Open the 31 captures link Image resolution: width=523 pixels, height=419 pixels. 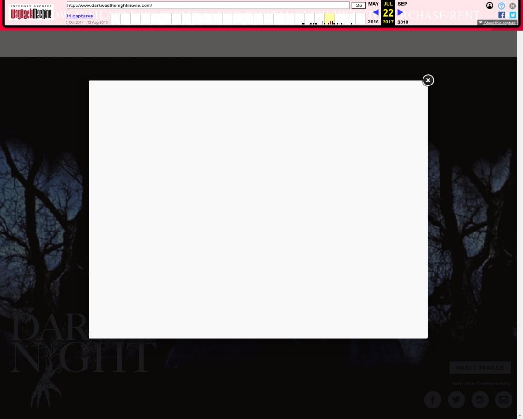79,16
